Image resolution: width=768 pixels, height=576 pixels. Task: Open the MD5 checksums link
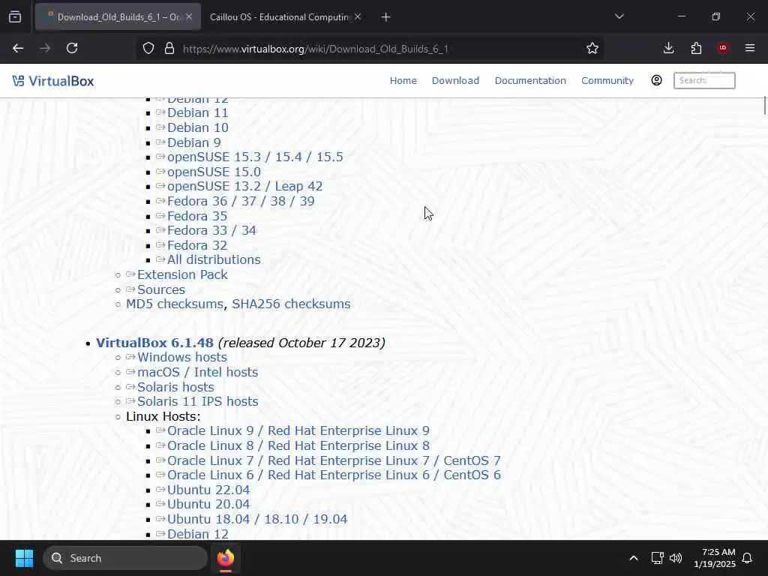(175, 304)
